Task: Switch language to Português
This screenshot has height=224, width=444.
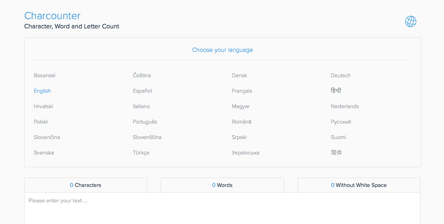Action: point(145,122)
